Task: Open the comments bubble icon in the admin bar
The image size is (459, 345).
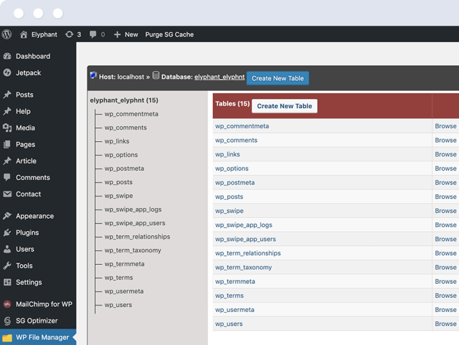Action: point(93,35)
